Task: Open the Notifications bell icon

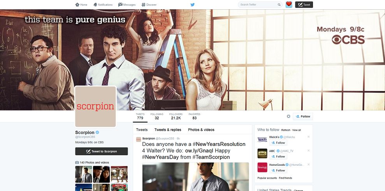Action: pyautogui.click(x=95, y=5)
